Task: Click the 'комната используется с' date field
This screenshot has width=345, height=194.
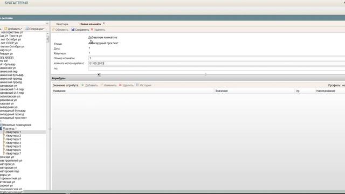Action: (x=217, y=64)
